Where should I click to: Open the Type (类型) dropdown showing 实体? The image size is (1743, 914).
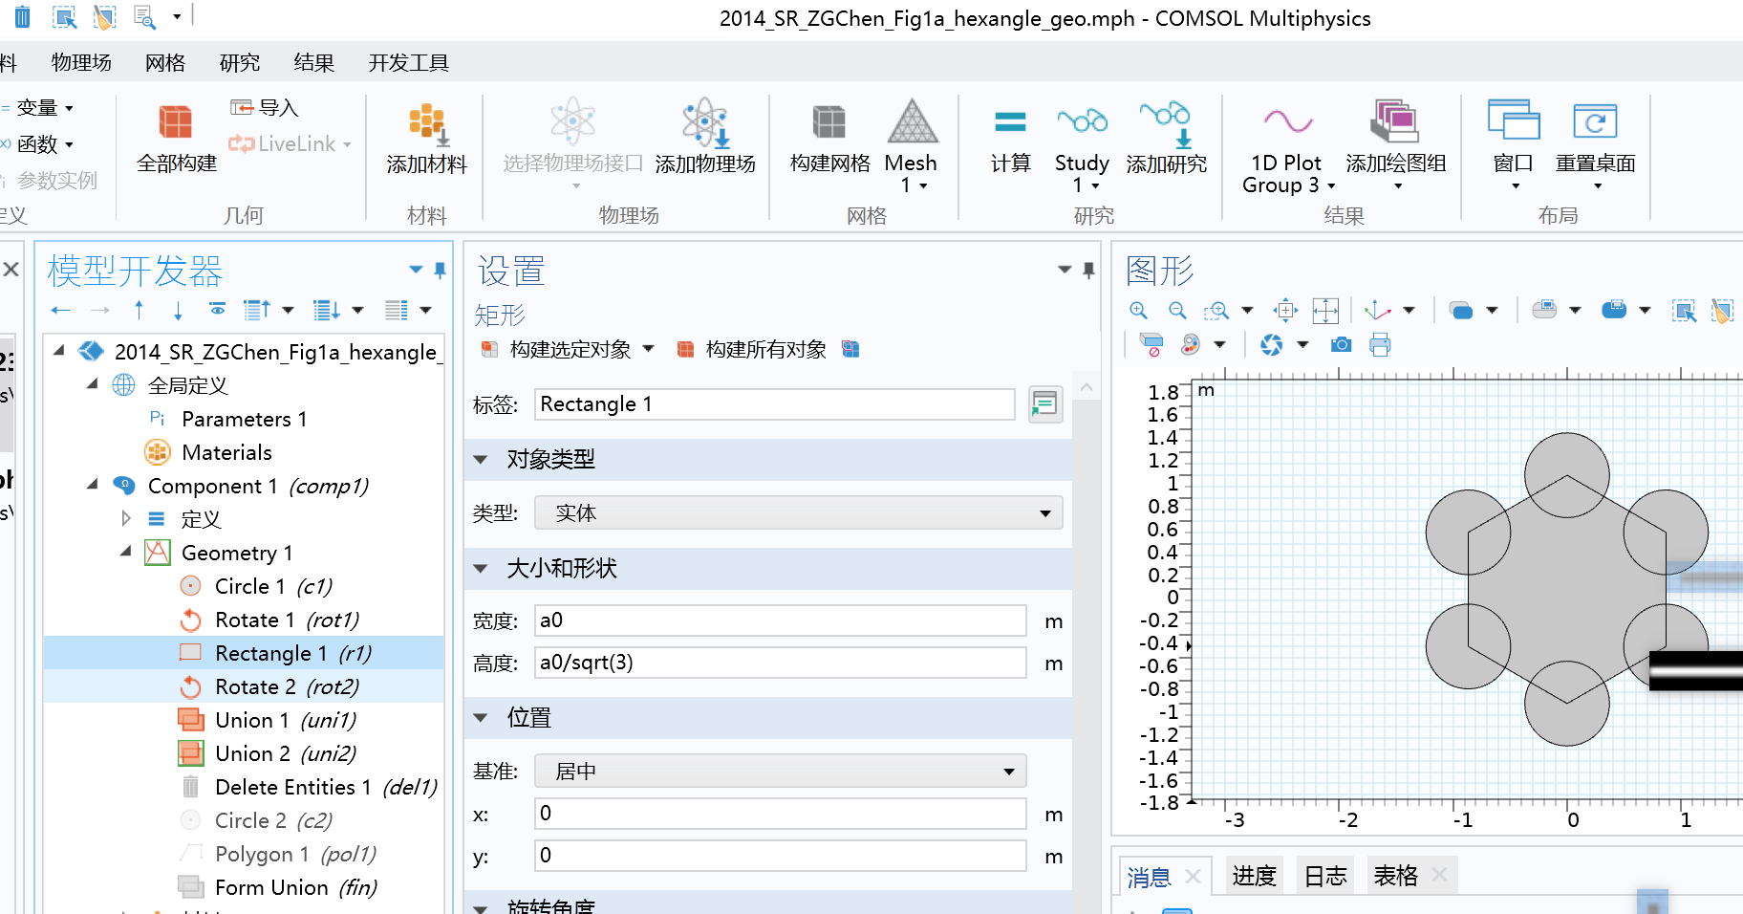pos(798,513)
